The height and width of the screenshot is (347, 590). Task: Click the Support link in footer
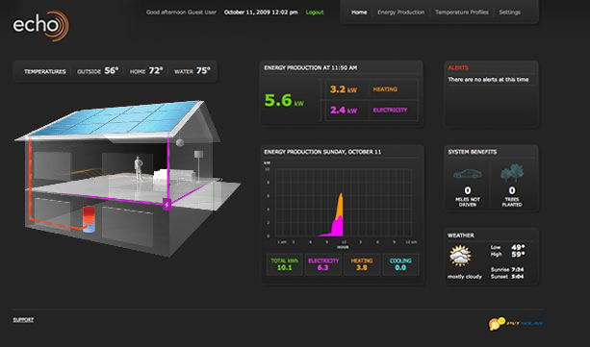23,319
